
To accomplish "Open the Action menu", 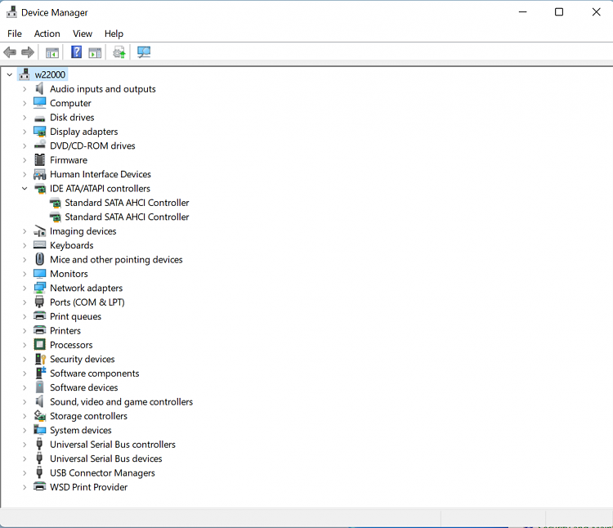I will 47,34.
